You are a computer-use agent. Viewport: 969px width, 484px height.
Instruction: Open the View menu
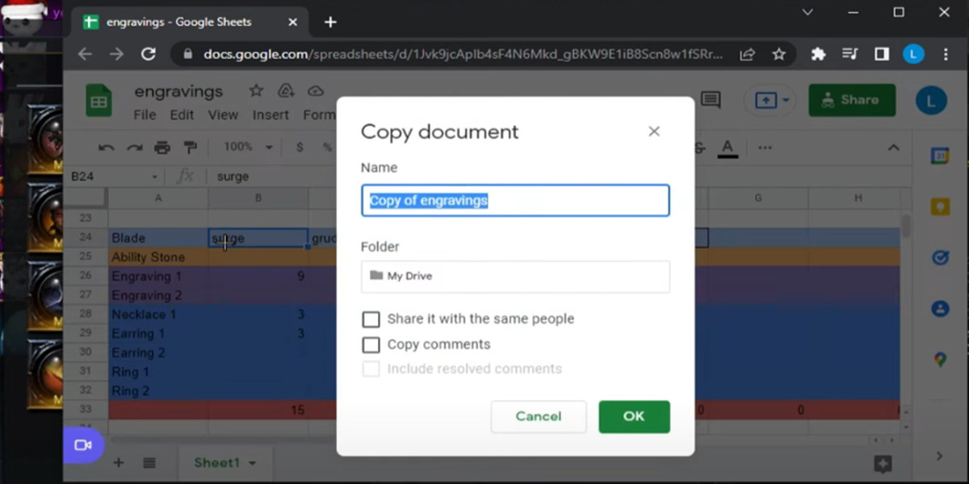(223, 115)
